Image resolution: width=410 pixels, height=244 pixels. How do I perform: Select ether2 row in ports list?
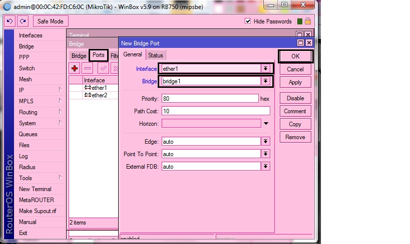pos(94,95)
